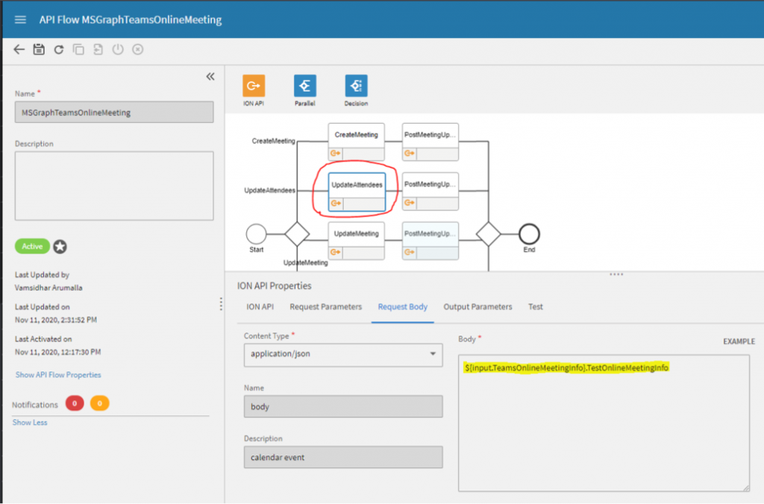Open the hamburger navigation menu

20,19
